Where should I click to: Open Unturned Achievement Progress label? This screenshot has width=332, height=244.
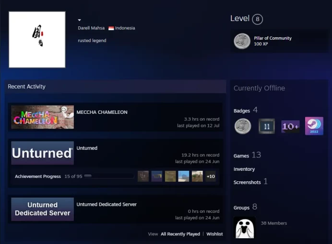point(38,177)
